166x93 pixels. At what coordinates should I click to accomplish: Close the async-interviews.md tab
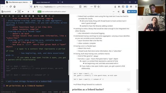[58, 2]
